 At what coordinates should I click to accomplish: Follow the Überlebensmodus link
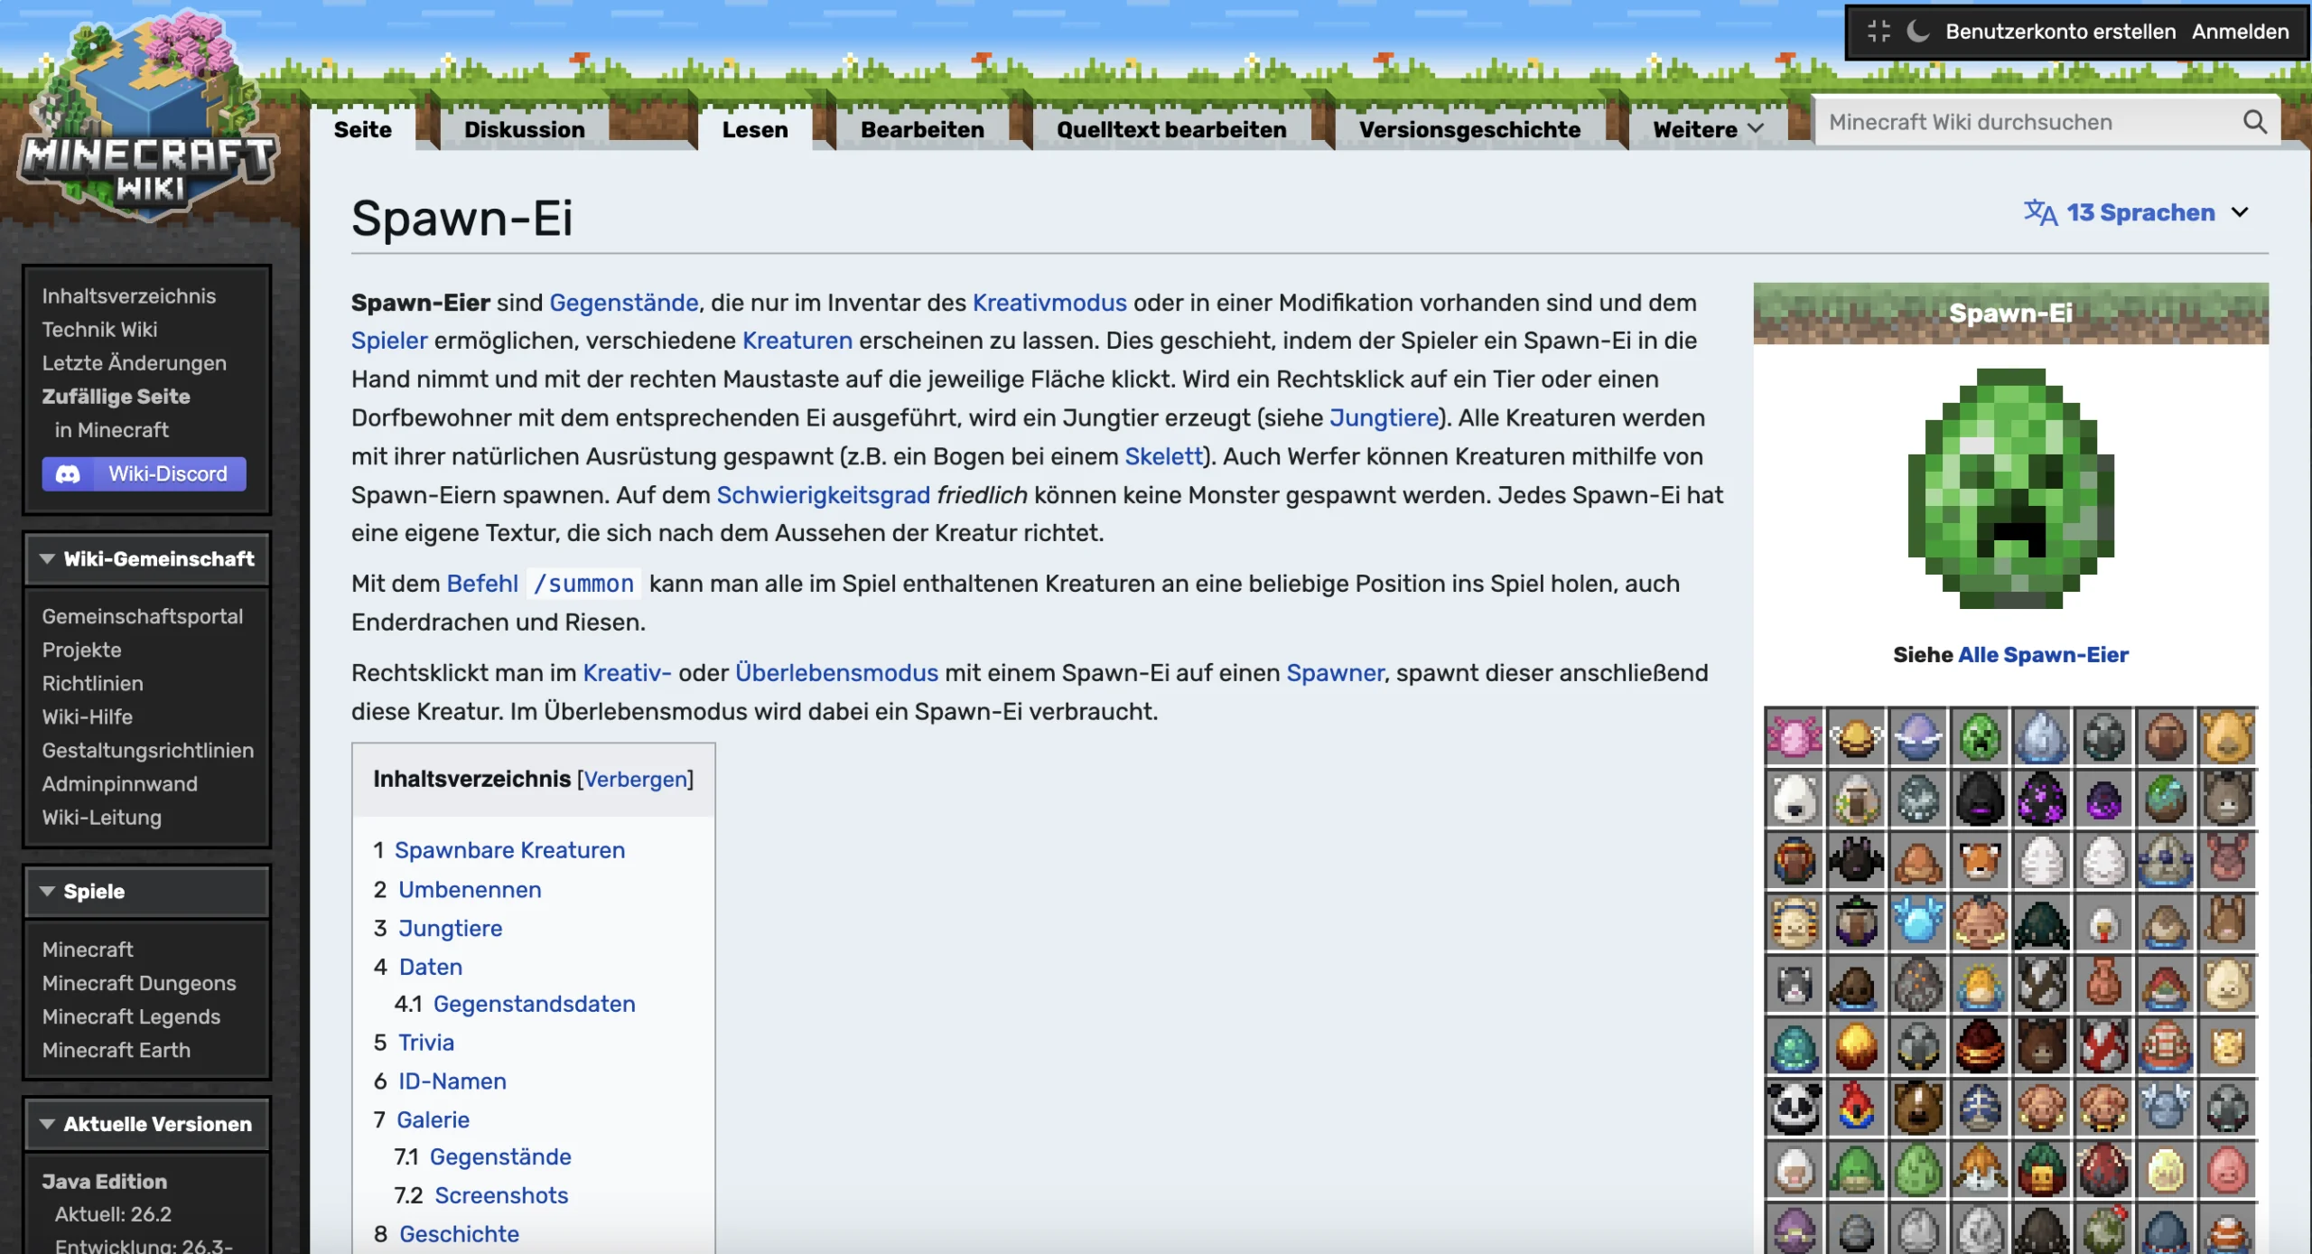836,673
